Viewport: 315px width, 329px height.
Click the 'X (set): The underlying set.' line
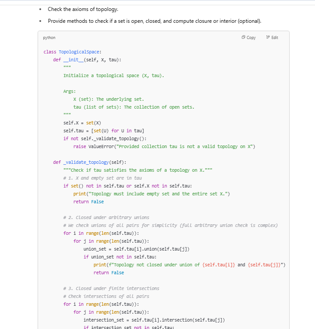[x=108, y=99]
